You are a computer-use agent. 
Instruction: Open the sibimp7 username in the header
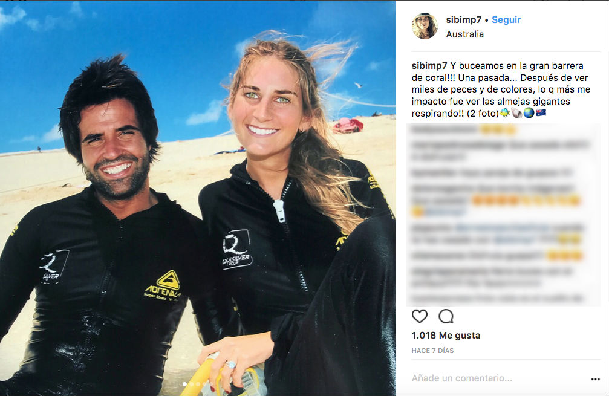[x=464, y=19]
